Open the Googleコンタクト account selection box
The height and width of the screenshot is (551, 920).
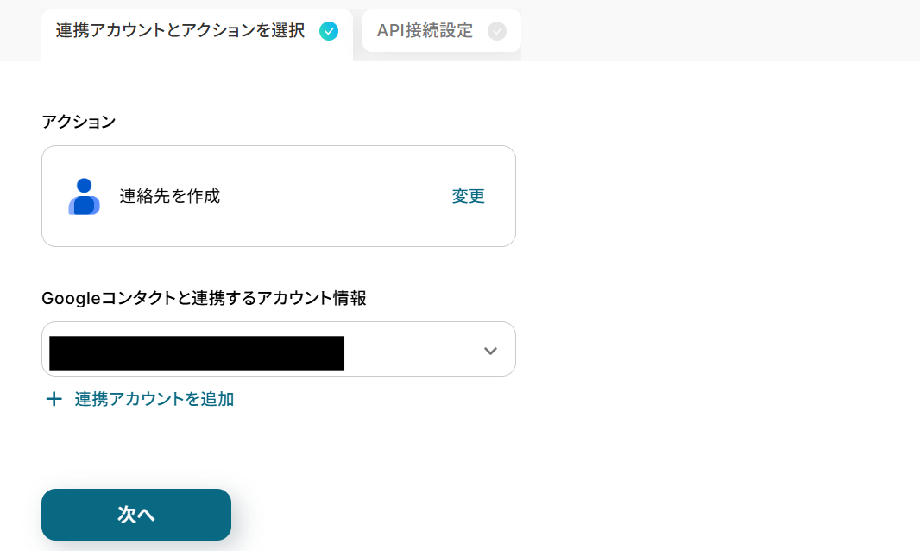(278, 349)
